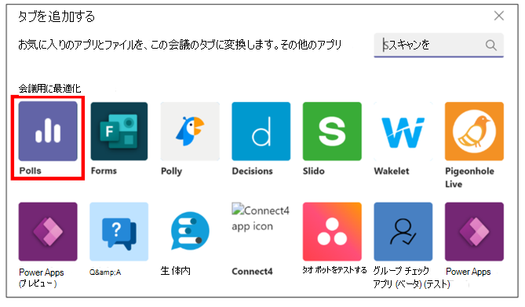Screen dimensions: 525x307
Task: Choose Power Apps (プレビュー) icon
Action: 48,232
